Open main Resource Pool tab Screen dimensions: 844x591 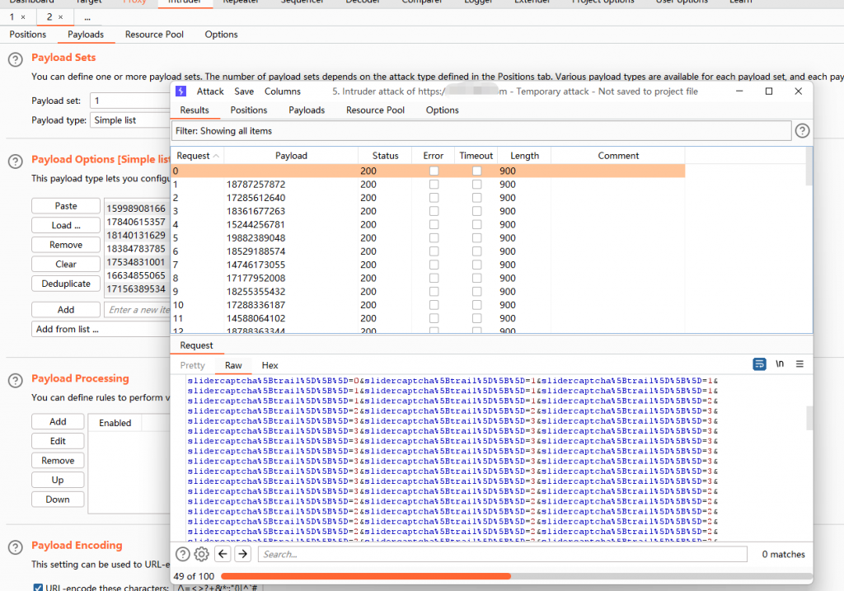coord(154,35)
